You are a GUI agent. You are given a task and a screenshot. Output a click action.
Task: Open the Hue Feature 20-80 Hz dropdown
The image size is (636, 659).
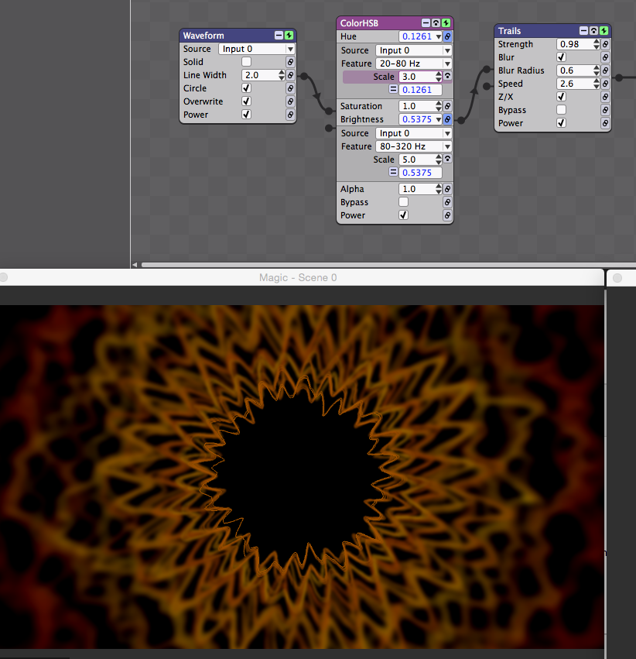pos(413,63)
